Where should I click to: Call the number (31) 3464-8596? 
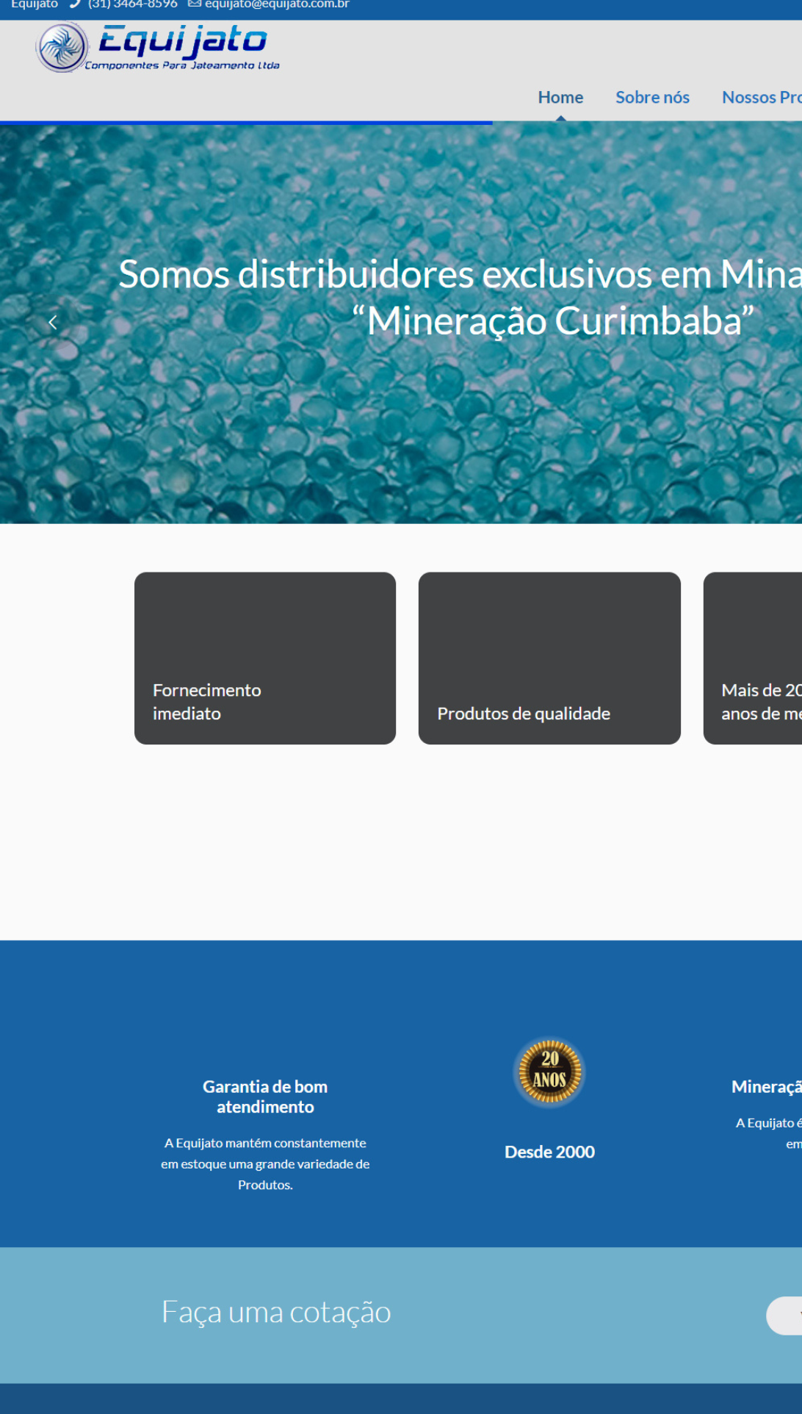(133, 4)
